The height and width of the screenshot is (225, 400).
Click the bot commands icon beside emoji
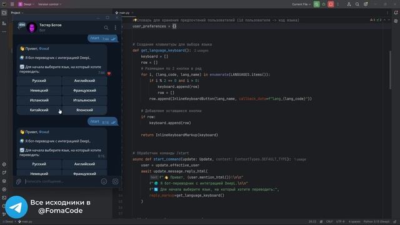click(115, 181)
